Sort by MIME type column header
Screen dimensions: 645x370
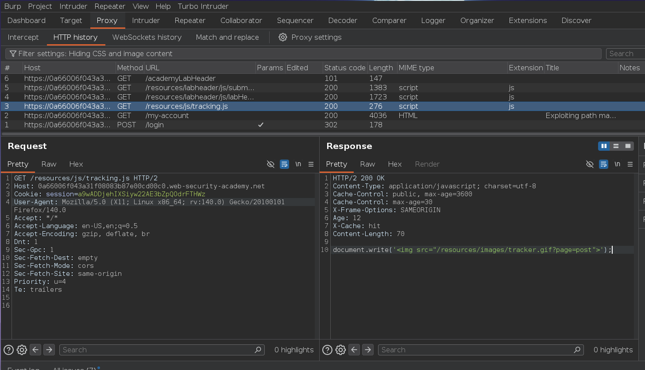point(452,68)
